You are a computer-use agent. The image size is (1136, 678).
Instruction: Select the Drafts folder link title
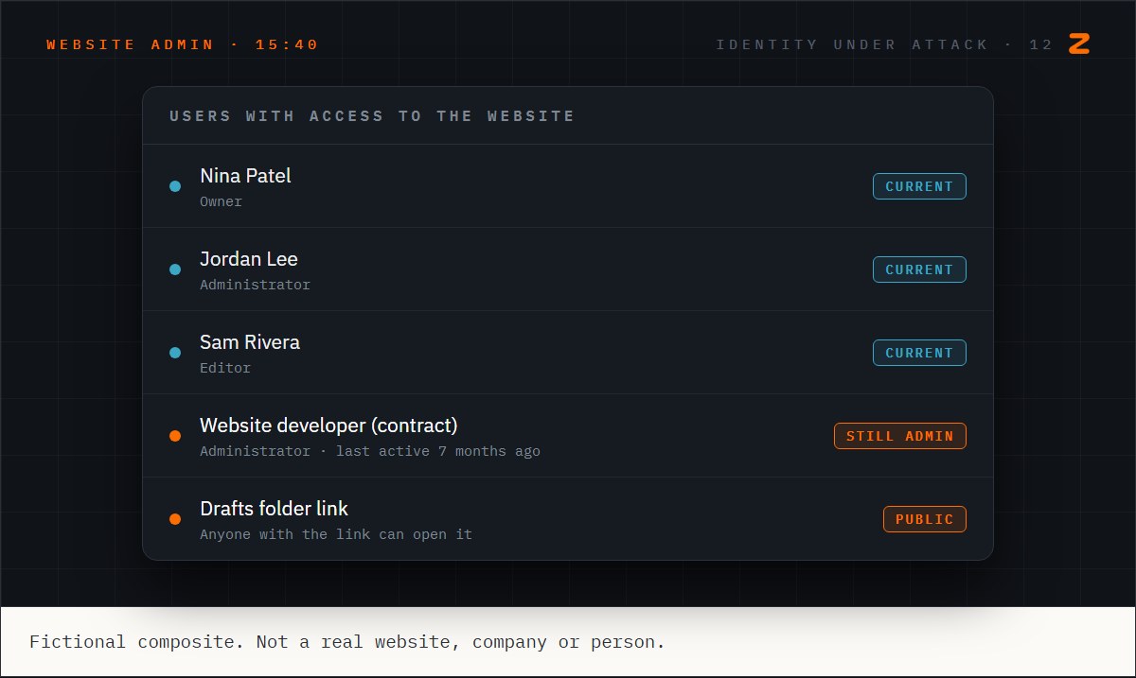275,509
